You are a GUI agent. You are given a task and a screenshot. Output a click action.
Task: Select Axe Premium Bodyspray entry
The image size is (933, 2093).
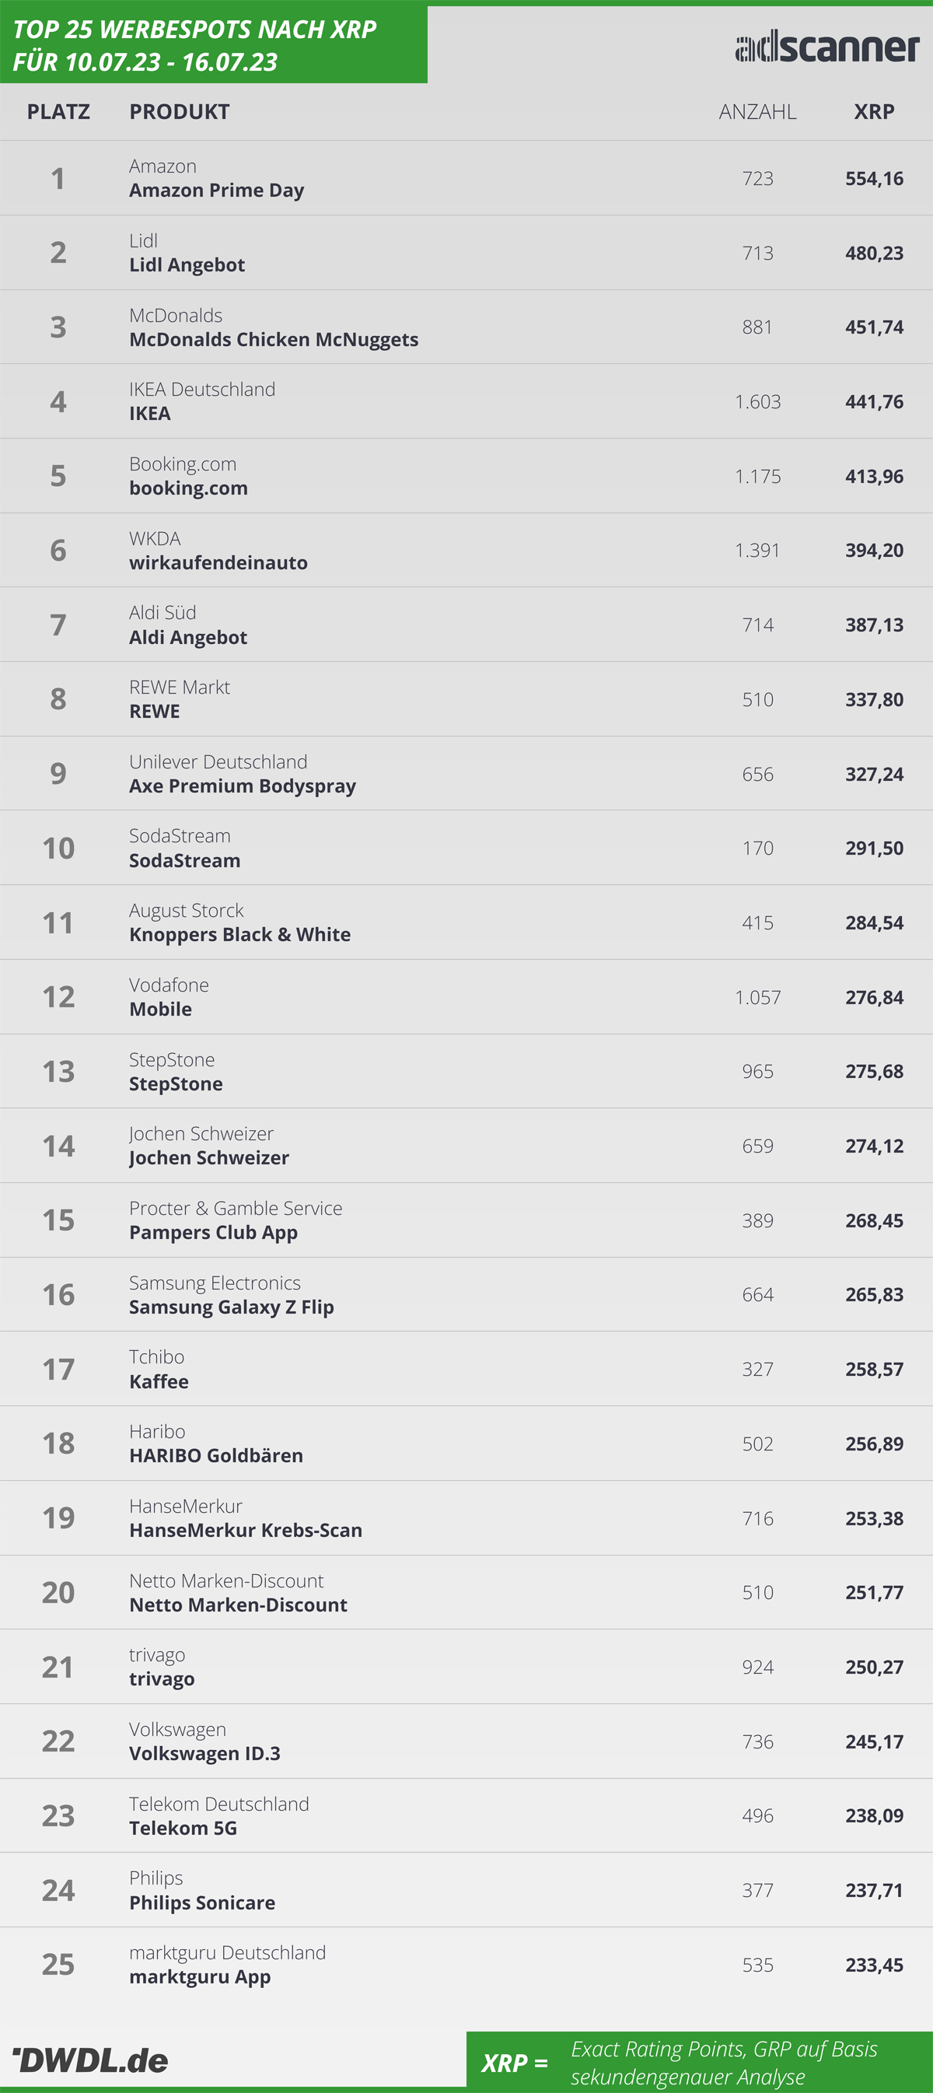(x=243, y=786)
